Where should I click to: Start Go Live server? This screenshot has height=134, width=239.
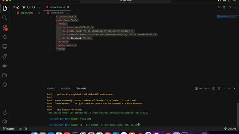[x=230, y=129]
